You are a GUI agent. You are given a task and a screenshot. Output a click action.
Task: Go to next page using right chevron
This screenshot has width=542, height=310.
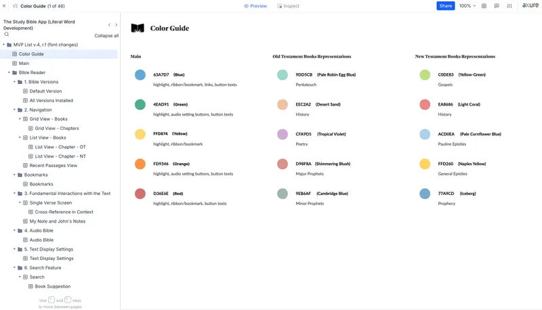click(116, 25)
